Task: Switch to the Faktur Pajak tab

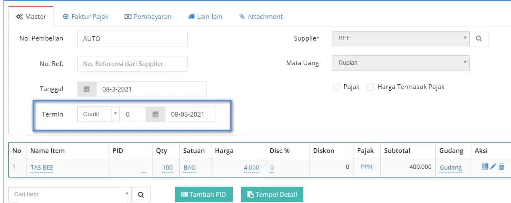Action: pyautogui.click(x=86, y=17)
